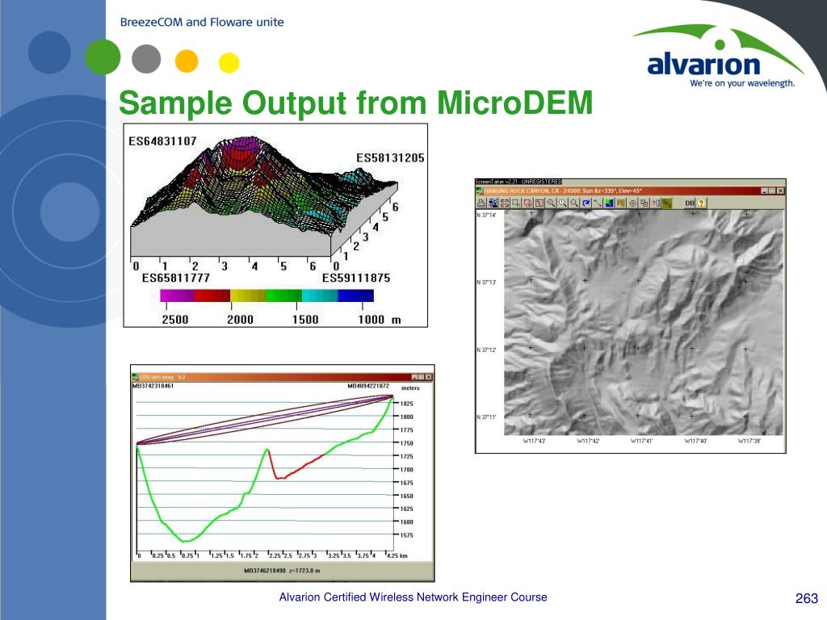The height and width of the screenshot is (620, 827).
Task: Click the 'W117°39'' longitude label
Action: tap(749, 441)
